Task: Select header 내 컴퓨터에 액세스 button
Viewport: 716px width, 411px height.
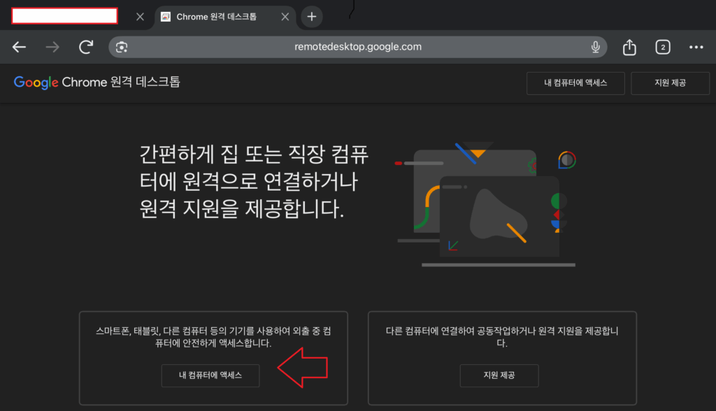Action: [x=575, y=83]
